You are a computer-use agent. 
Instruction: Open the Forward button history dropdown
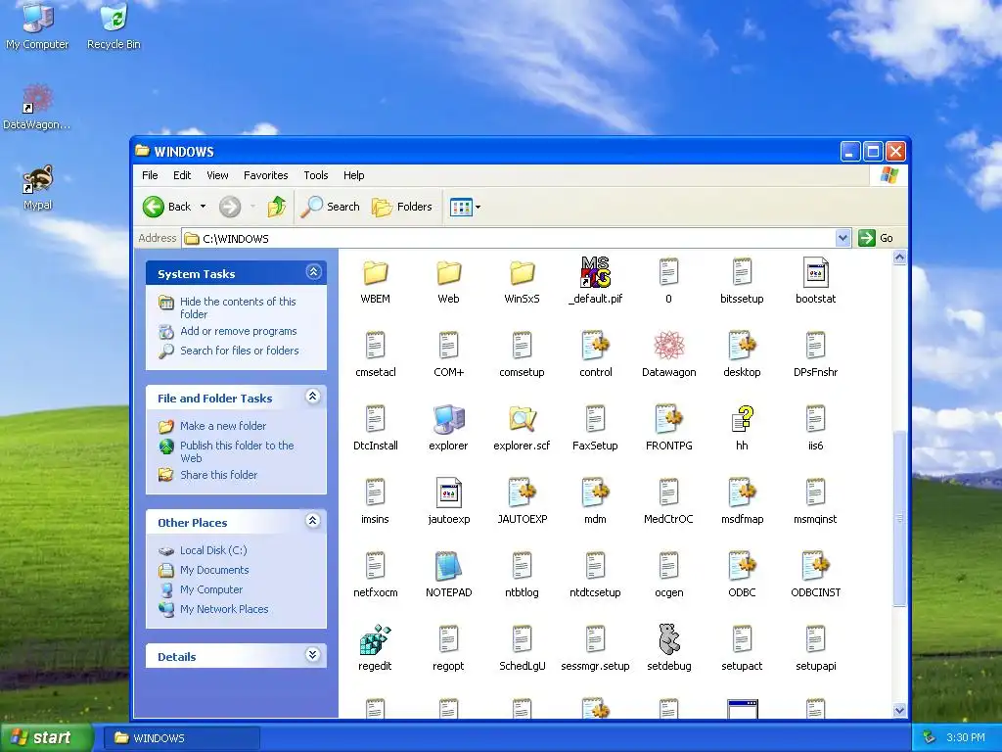point(253,207)
